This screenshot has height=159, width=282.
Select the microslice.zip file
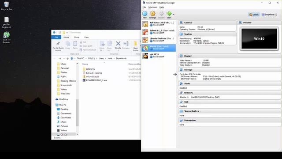pos(93,76)
